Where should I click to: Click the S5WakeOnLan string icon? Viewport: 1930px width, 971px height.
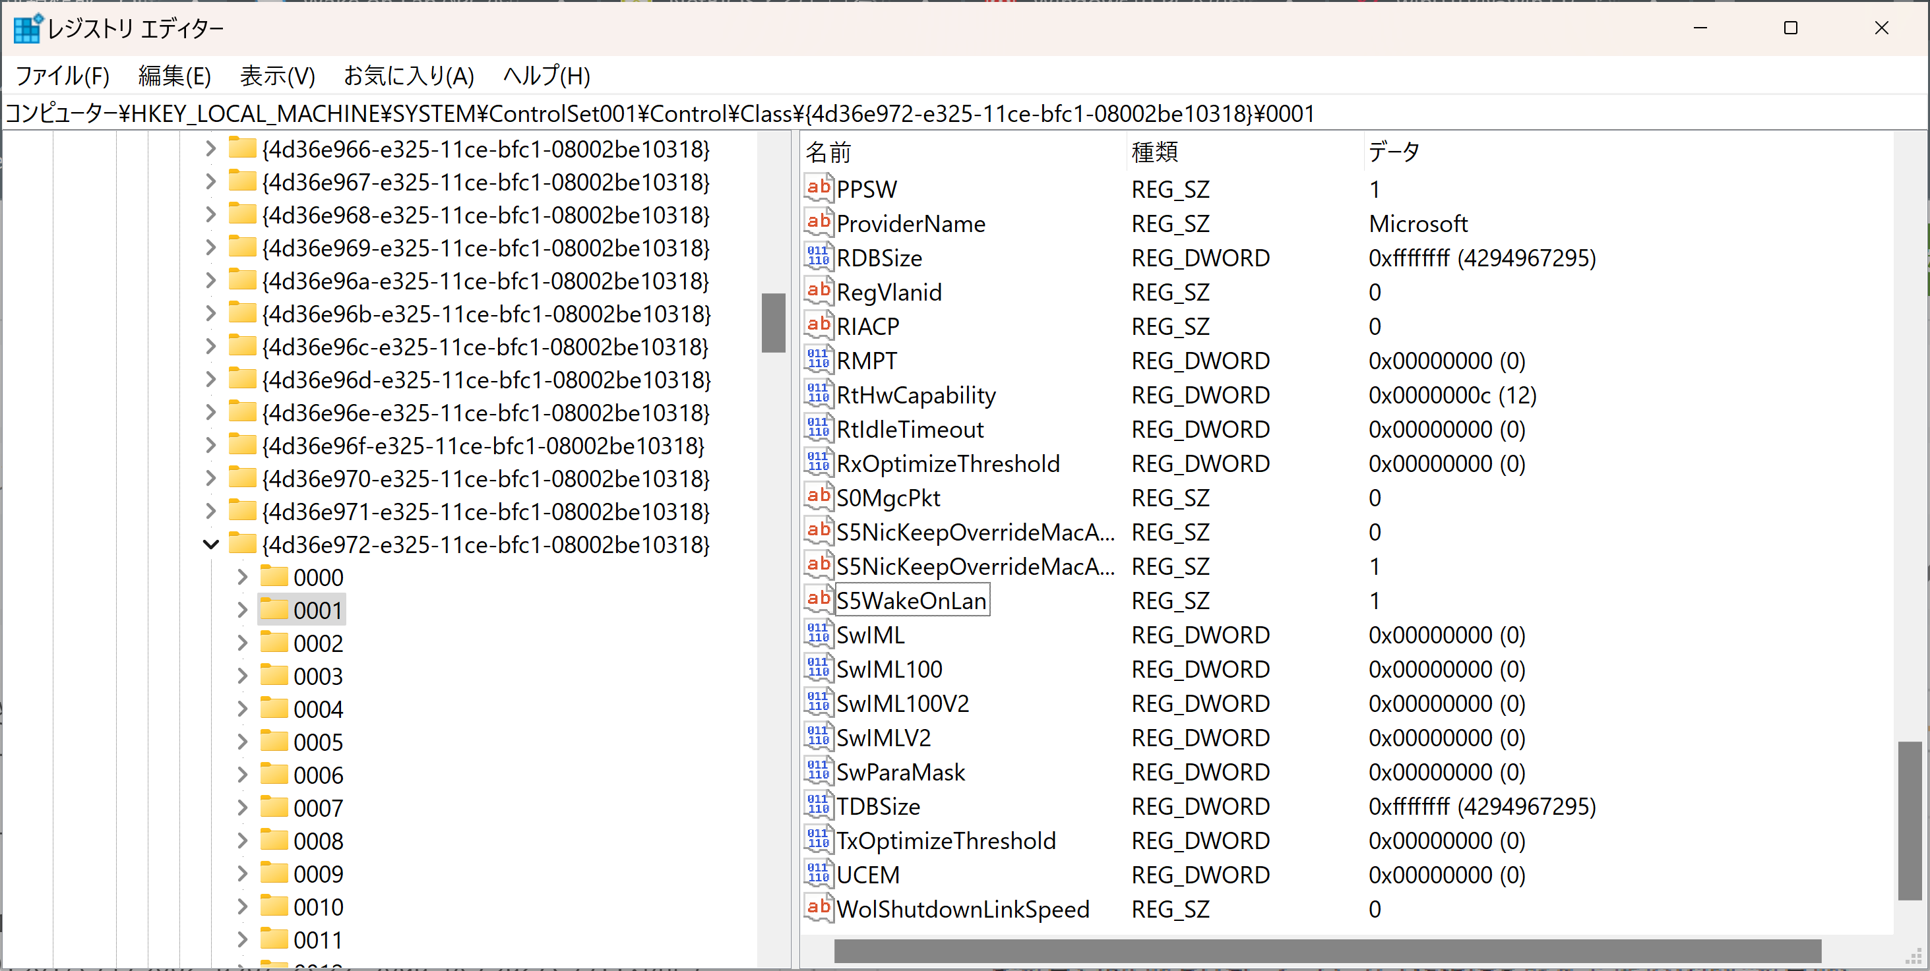click(x=818, y=600)
